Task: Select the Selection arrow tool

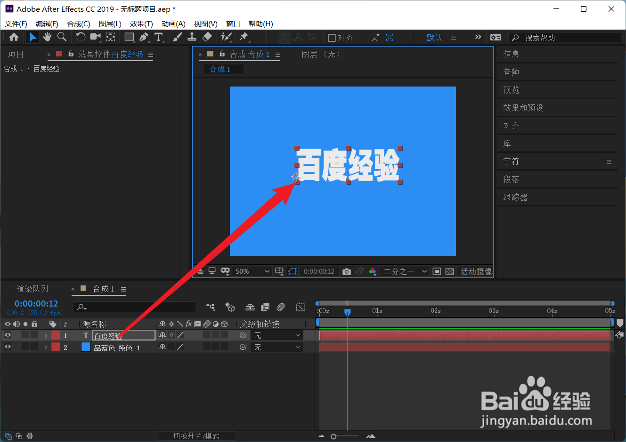Action: (33, 37)
